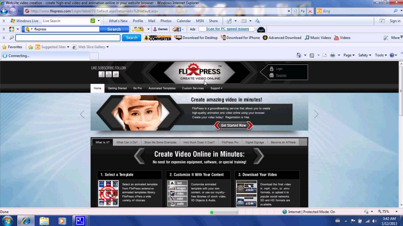Click the browser Back arrow button
Screen dimensions: 403x226
[x=4, y=11]
